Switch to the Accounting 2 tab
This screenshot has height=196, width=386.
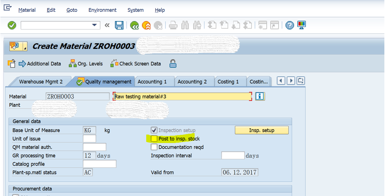click(192, 82)
